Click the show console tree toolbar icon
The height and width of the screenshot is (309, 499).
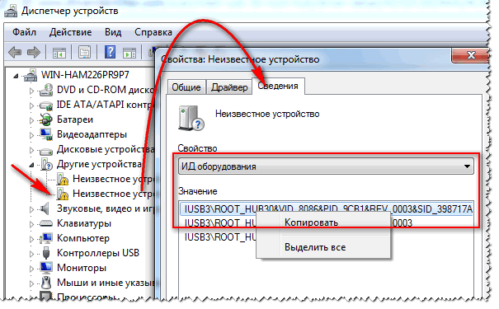[59, 53]
